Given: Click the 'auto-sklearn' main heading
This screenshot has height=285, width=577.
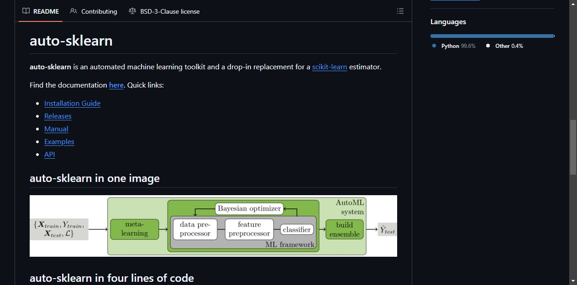Looking at the screenshot, I should [x=71, y=41].
